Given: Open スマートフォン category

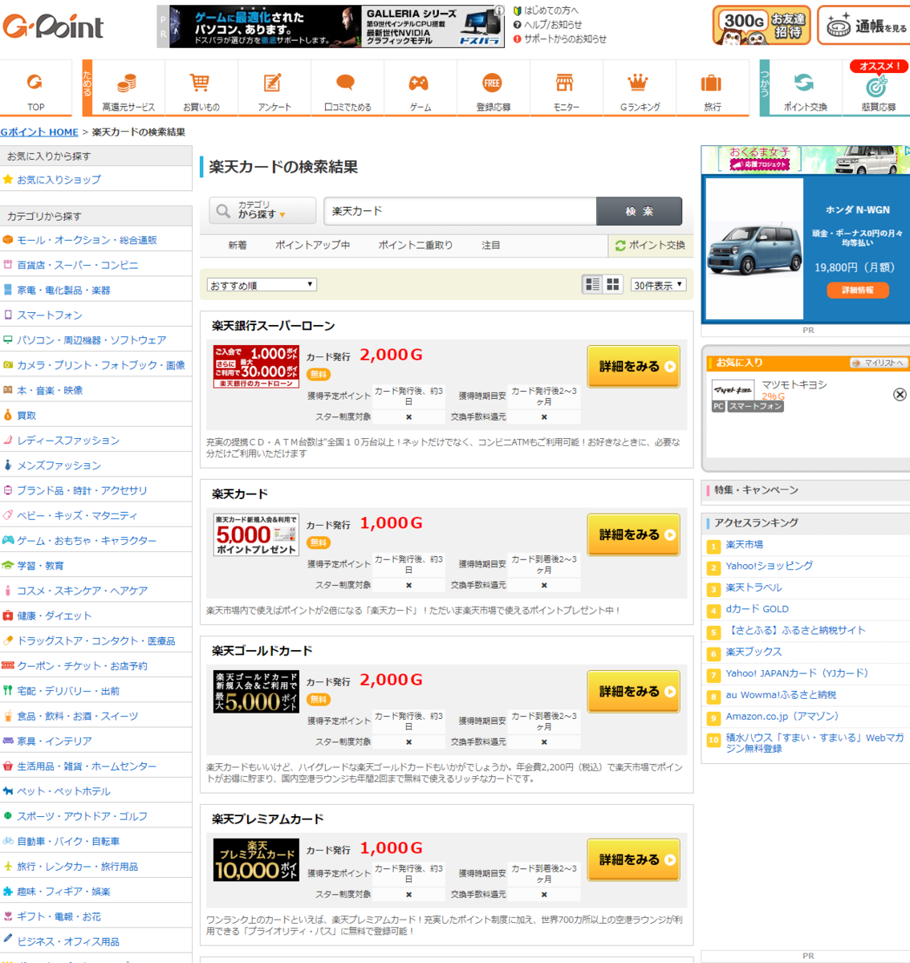Looking at the screenshot, I should [x=50, y=315].
